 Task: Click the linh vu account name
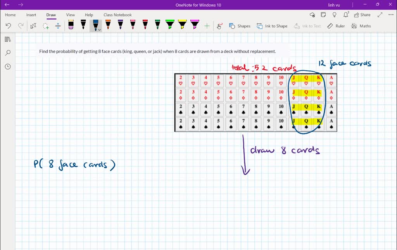(334, 5)
